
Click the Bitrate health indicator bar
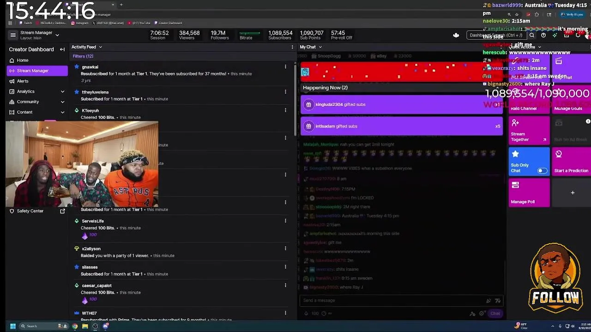(249, 33)
